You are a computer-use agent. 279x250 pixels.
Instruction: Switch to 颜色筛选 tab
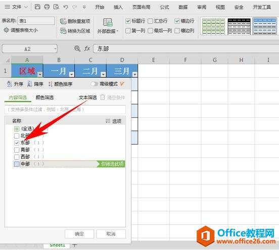(44, 98)
